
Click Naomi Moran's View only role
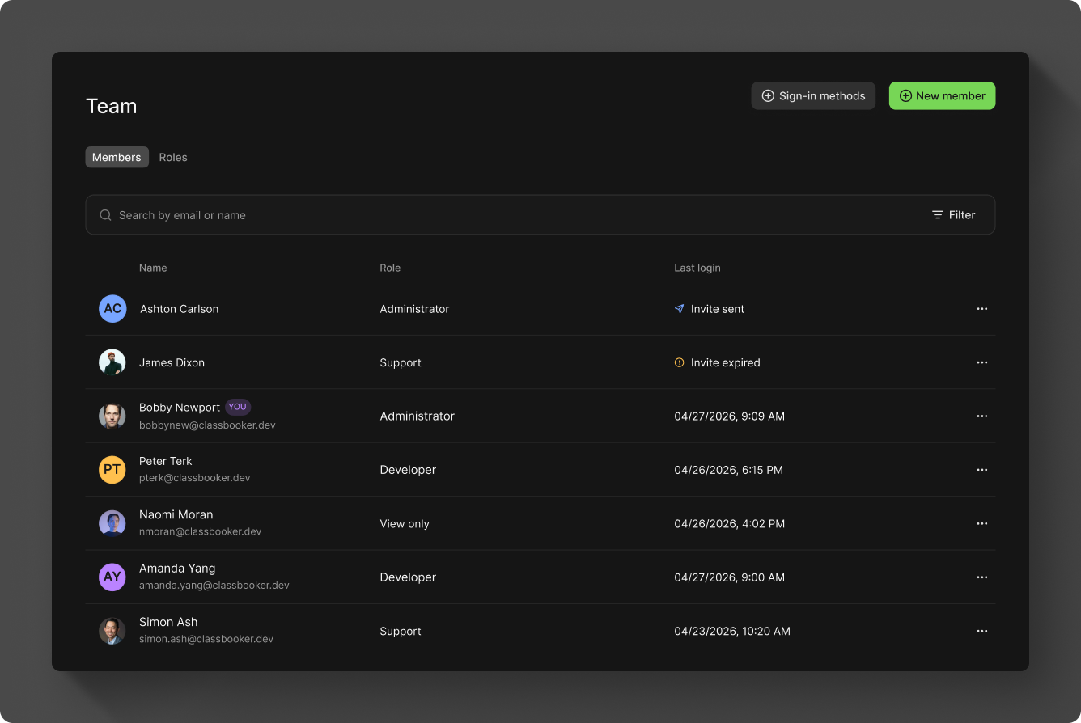405,524
